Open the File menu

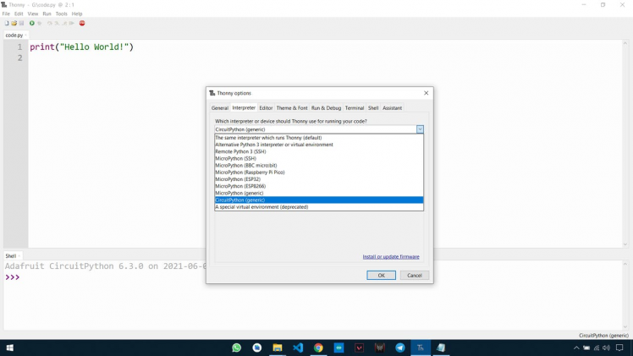pos(6,14)
